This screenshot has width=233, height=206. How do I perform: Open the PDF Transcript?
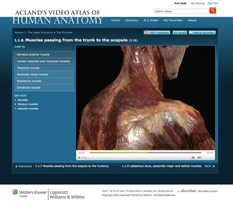click(157, 33)
